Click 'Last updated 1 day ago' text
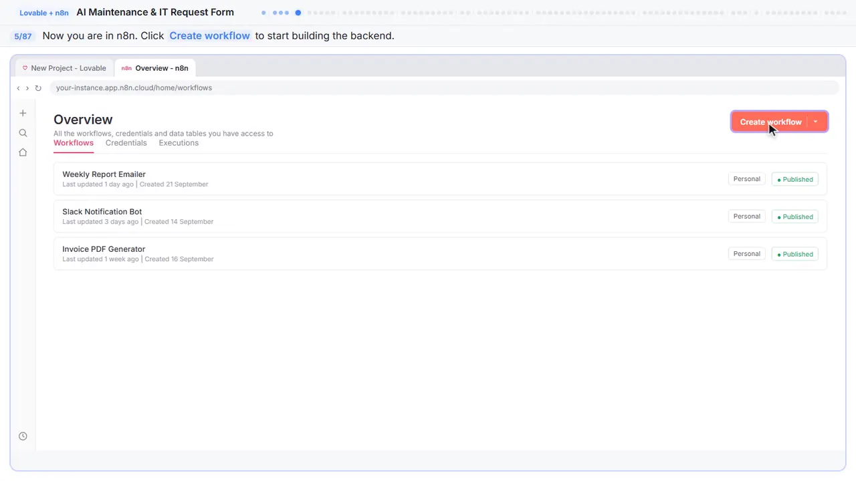The image size is (856, 481). click(x=98, y=184)
